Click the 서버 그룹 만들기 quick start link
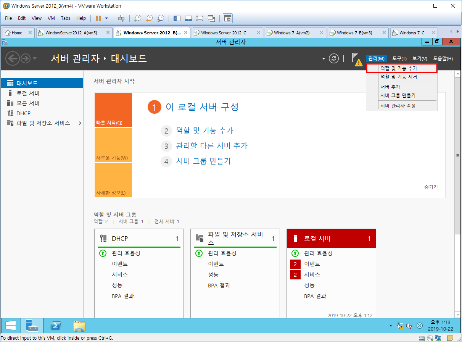Viewport: 462px width, 342px height. click(x=203, y=161)
